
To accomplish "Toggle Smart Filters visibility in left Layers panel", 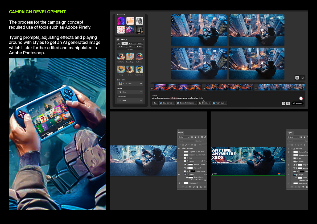I will click(187, 177).
